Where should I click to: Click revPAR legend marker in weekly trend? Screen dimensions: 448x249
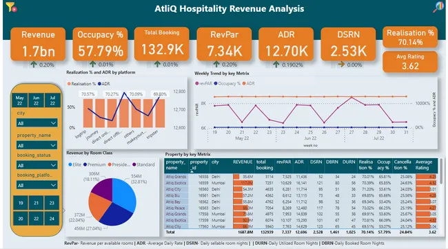197,83
